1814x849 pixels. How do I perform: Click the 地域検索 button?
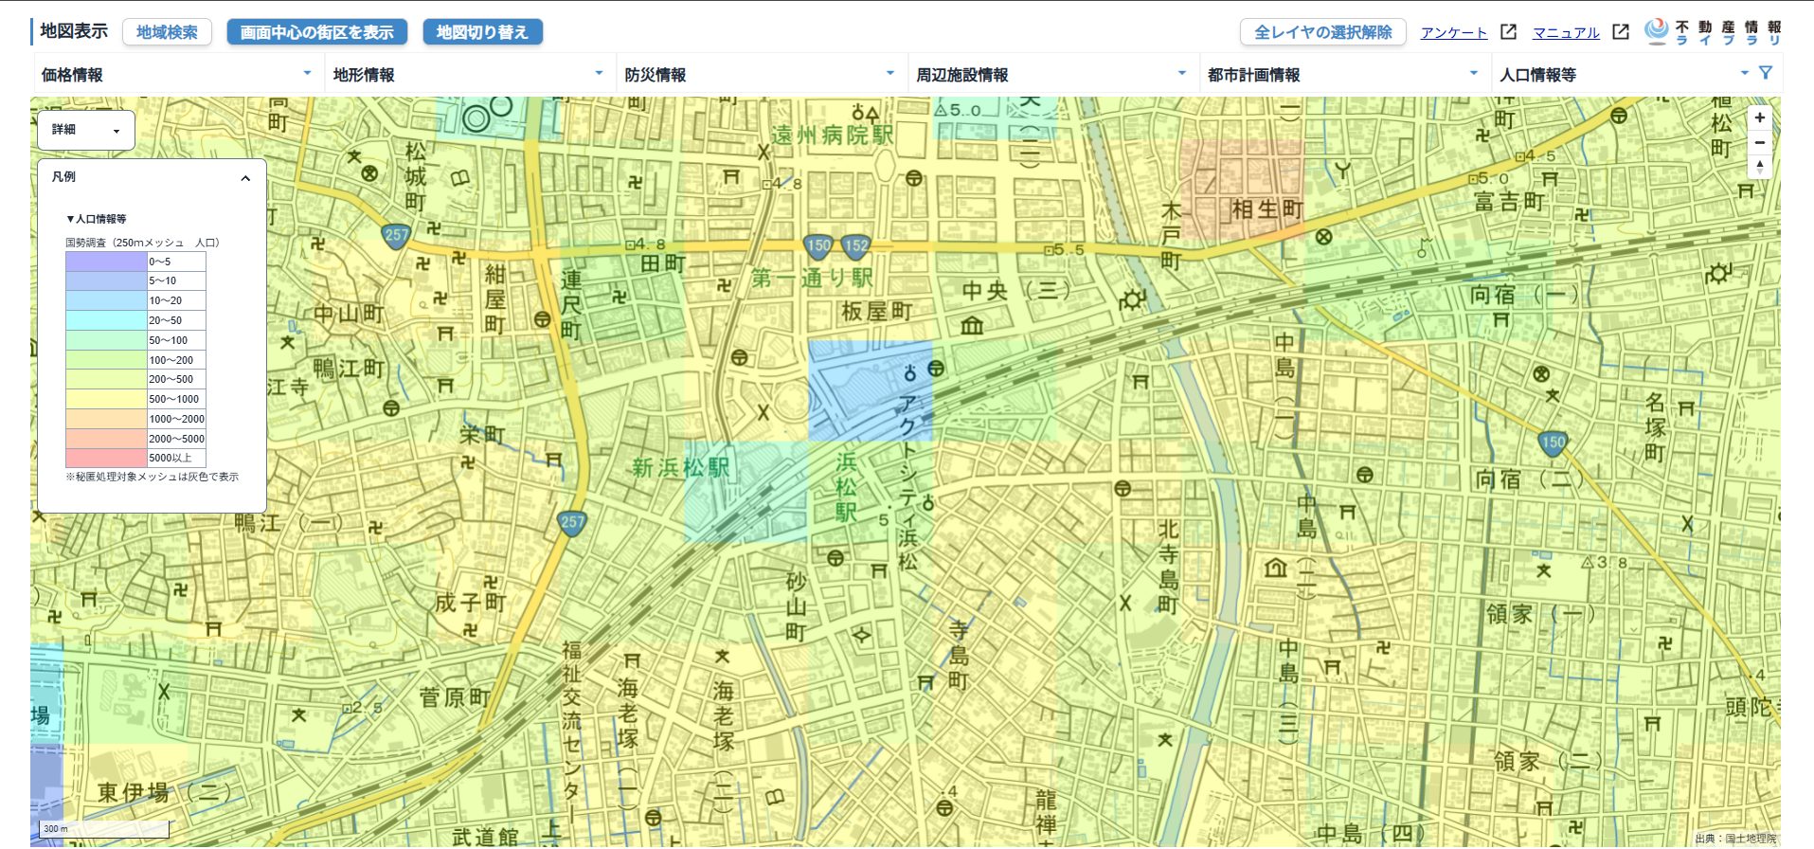coord(167,32)
